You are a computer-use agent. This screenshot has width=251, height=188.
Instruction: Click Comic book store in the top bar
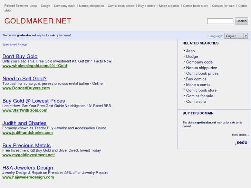click(x=196, y=6)
